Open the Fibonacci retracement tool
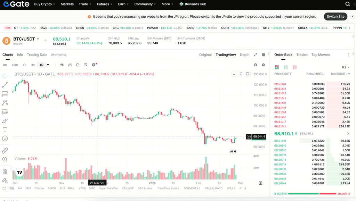Screen dimensions: 356x201 (5, 94)
